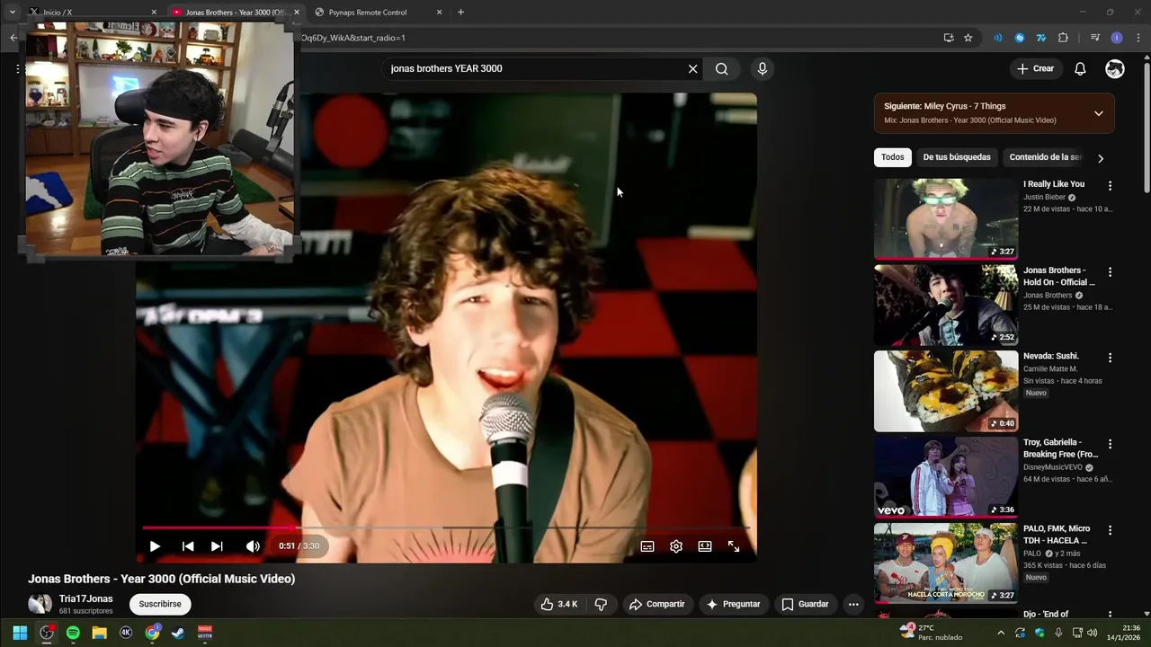The image size is (1151, 647).
Task: Open more actions next to Guardar
Action: click(853, 604)
